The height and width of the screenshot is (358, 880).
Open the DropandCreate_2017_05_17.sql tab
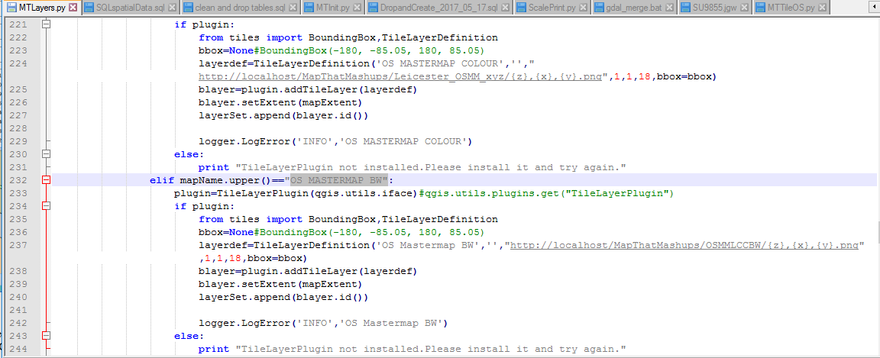coord(439,8)
